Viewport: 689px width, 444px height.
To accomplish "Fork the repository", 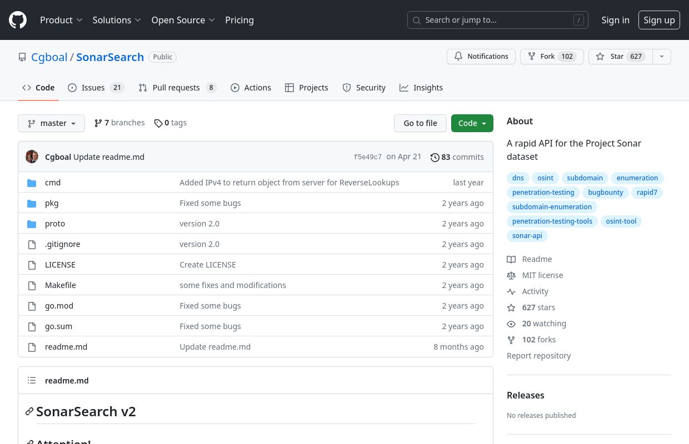I will tap(552, 57).
